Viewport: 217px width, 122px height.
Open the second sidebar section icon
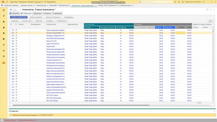(4, 16)
